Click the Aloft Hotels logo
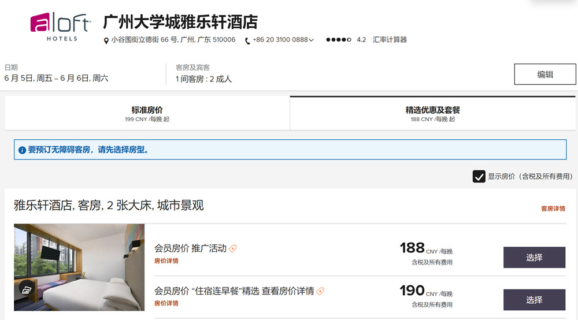578x320 pixels. [61, 27]
